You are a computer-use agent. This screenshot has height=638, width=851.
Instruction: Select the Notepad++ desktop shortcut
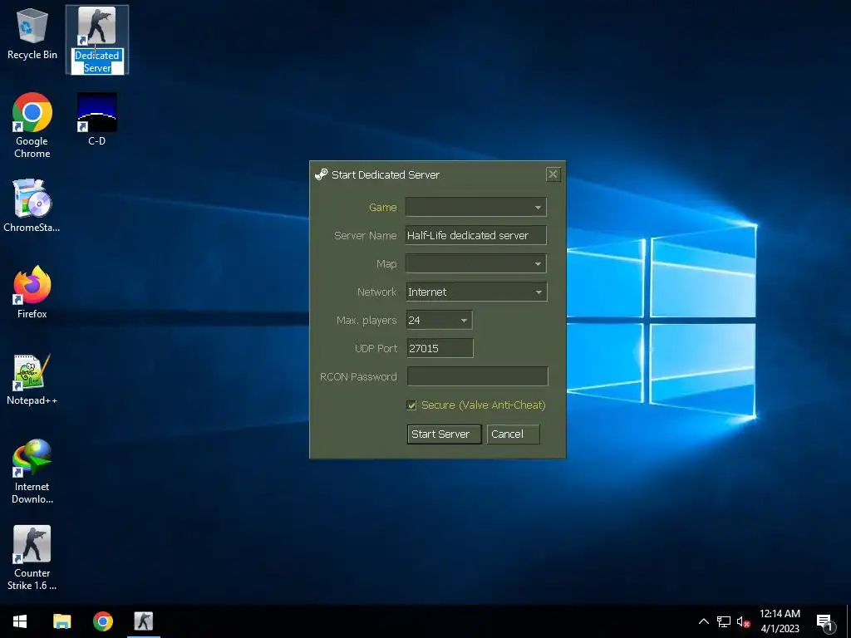coord(32,379)
